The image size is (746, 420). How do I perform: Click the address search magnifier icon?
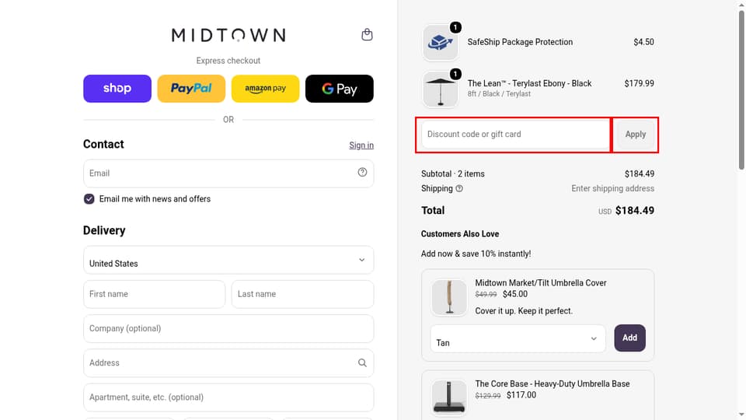tap(362, 363)
